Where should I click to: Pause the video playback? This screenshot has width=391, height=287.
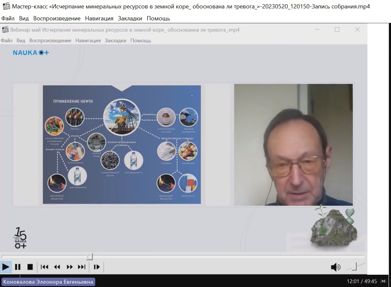(18, 267)
